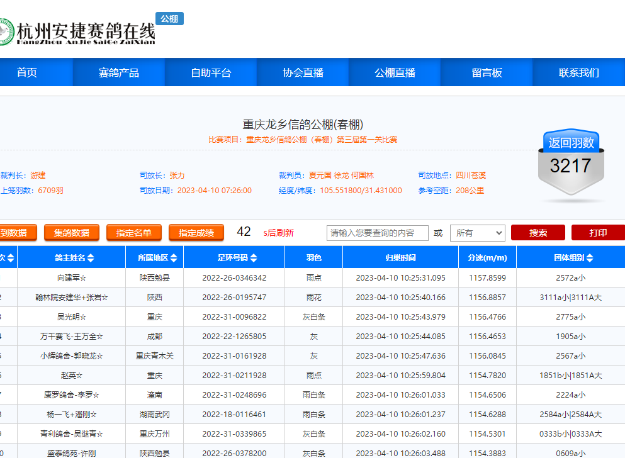This screenshot has height=458, width=625.
Task: Click the orange 指定成绩 button
Action: coord(196,233)
